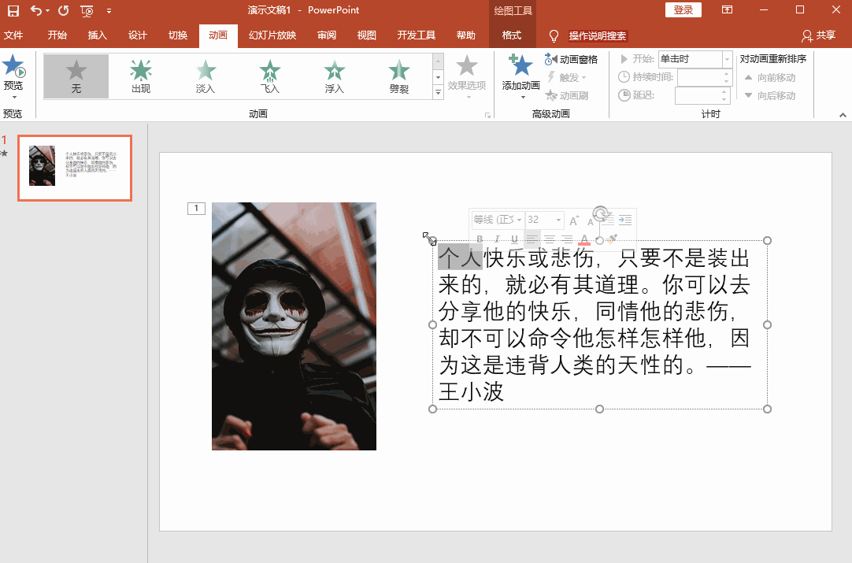The width and height of the screenshot is (852, 563).
Task: Click 向前移动 to move animation earlier
Action: 770,78
